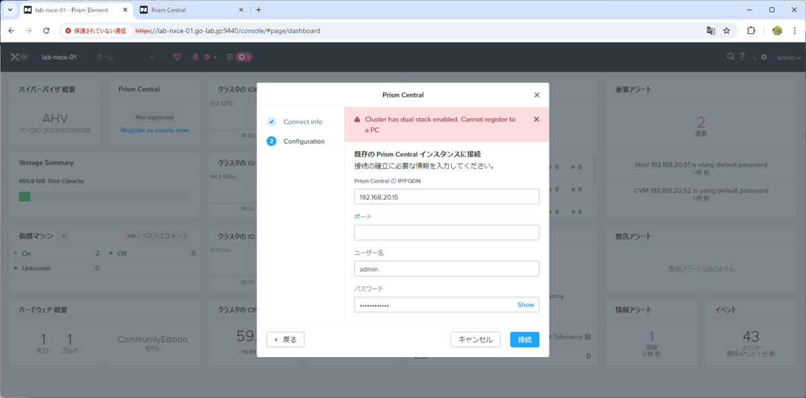Show the password characters
Image resolution: width=806 pixels, height=398 pixels.
click(525, 305)
